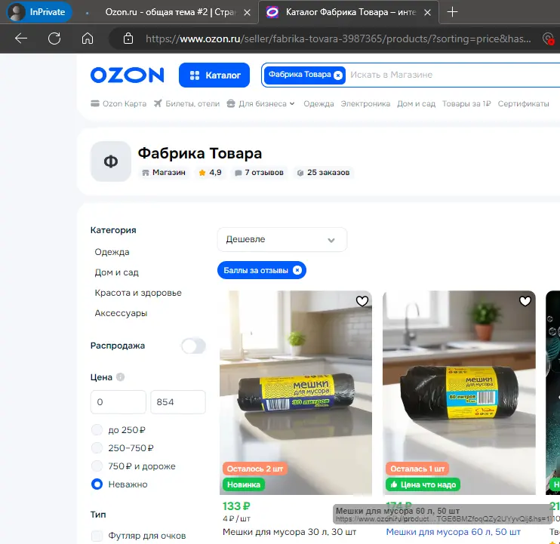Click the Цена что надо badge
The height and width of the screenshot is (544, 560).
[x=423, y=484]
